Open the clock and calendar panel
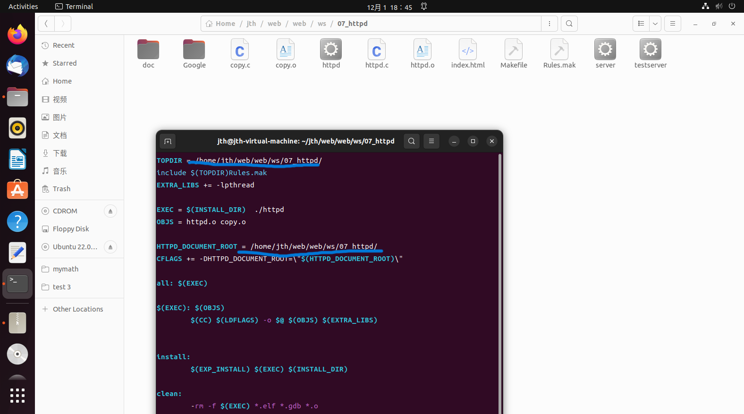 389,7
